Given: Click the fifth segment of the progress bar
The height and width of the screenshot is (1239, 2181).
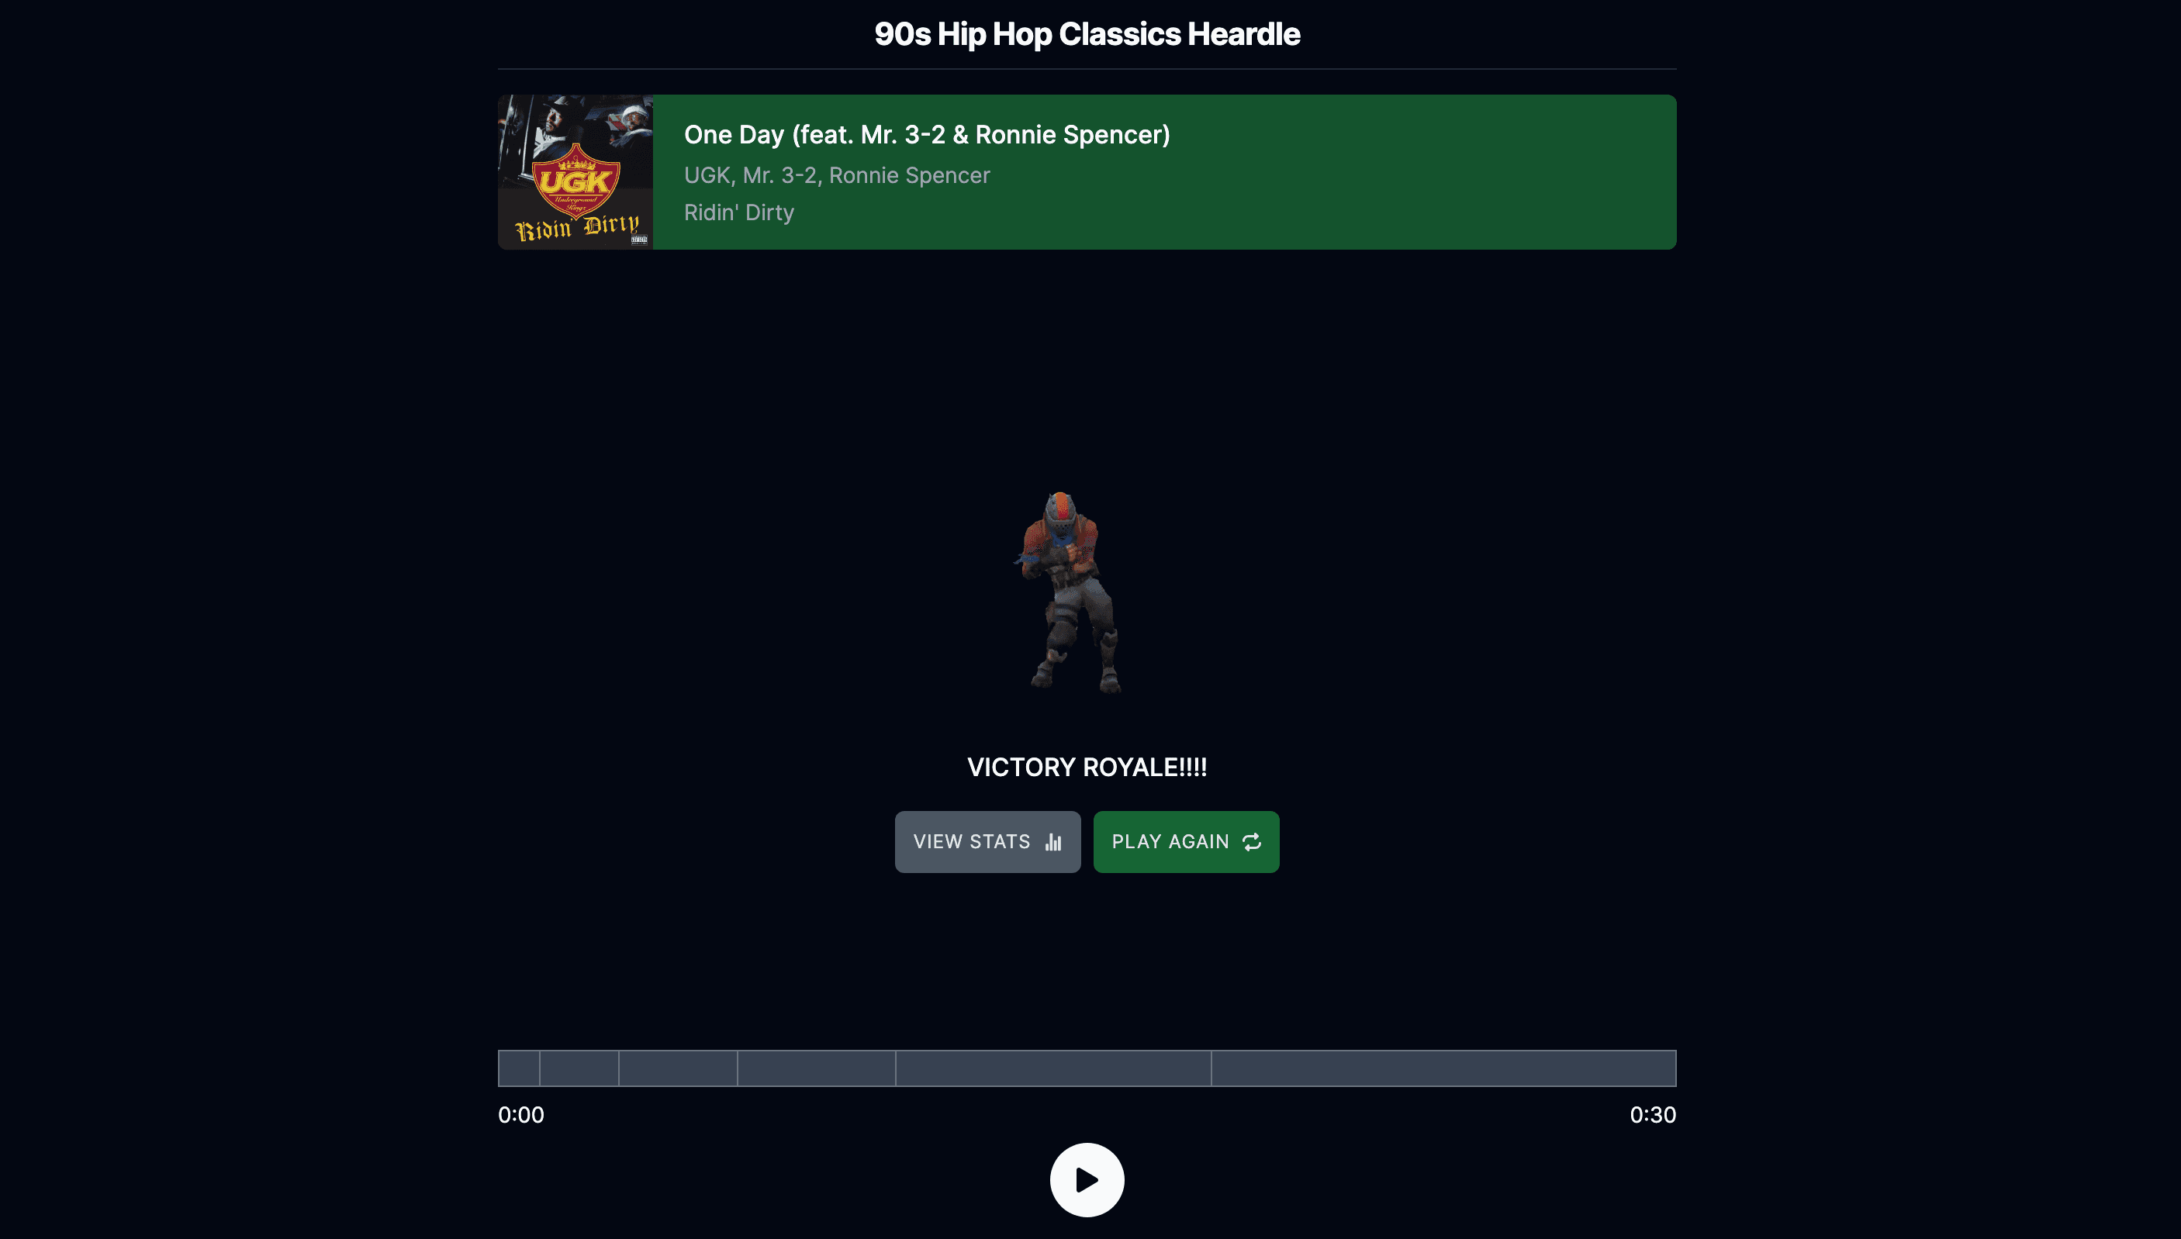Looking at the screenshot, I should coord(1053,1068).
